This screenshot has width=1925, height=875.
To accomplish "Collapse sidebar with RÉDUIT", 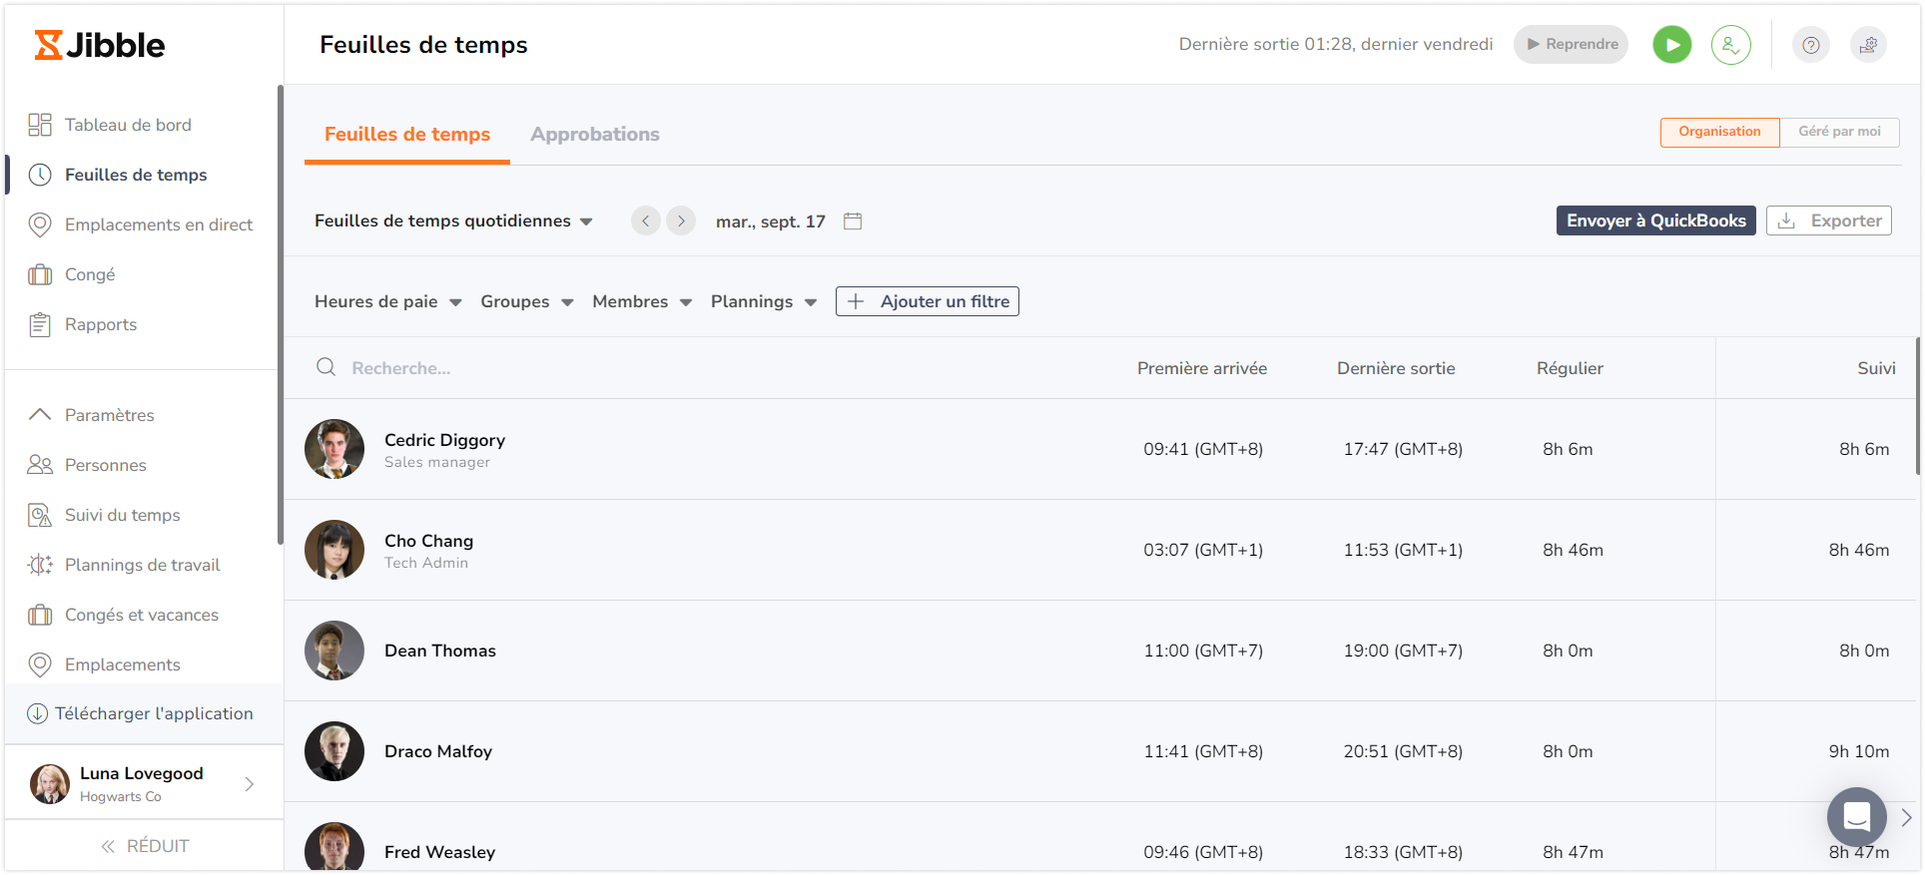I will pos(145,846).
